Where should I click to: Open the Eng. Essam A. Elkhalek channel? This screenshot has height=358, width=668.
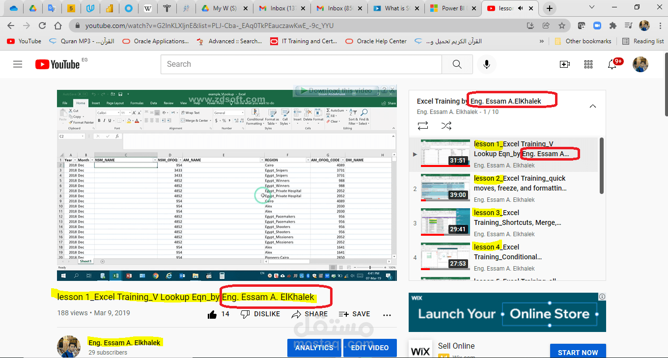click(124, 342)
